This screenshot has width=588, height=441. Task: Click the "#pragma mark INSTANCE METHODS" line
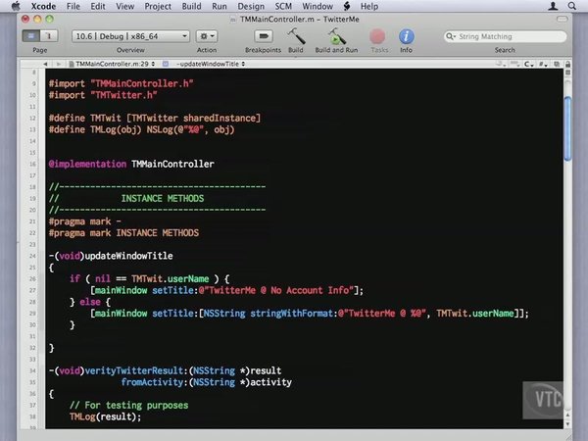click(x=123, y=233)
